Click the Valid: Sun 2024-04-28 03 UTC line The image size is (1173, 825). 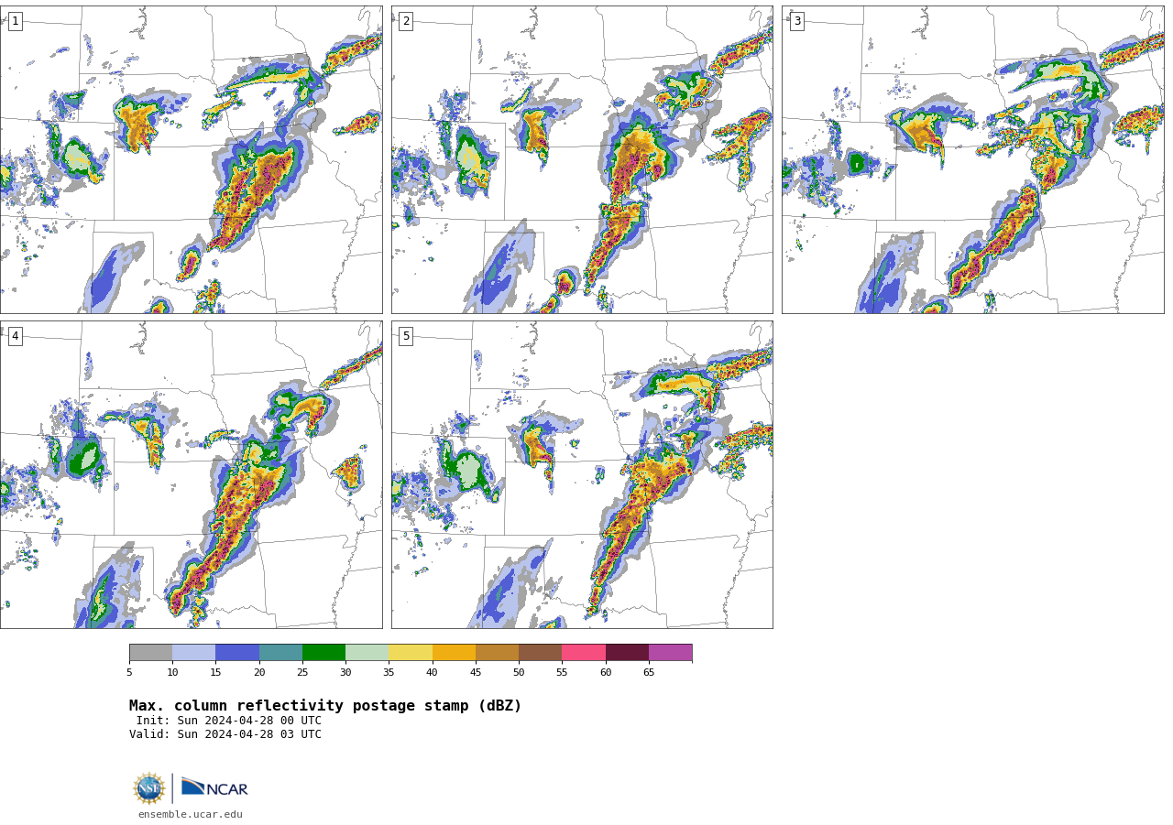point(225,734)
